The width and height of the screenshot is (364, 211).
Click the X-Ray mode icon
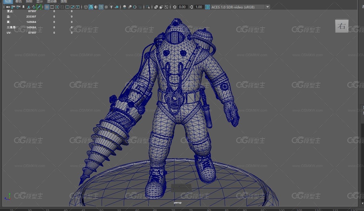pos(156,7)
